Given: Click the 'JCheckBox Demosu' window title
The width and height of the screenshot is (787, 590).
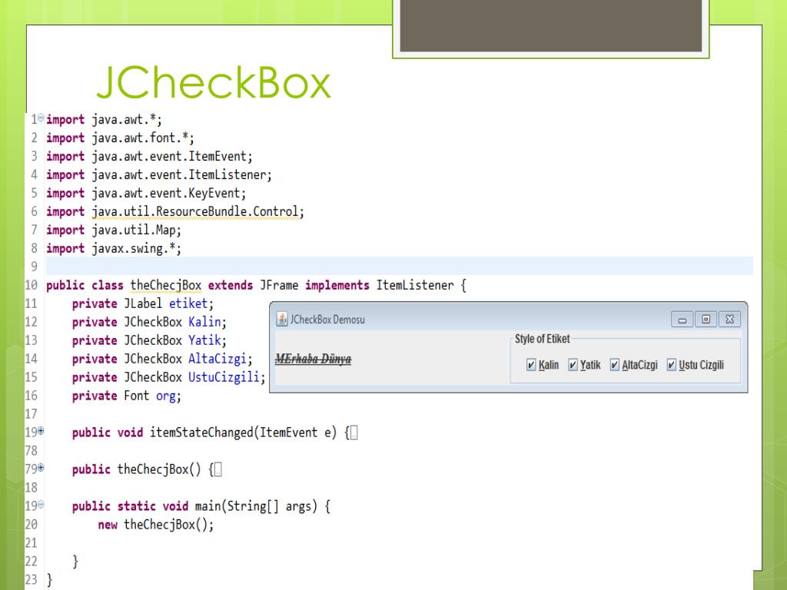Looking at the screenshot, I should 327,320.
